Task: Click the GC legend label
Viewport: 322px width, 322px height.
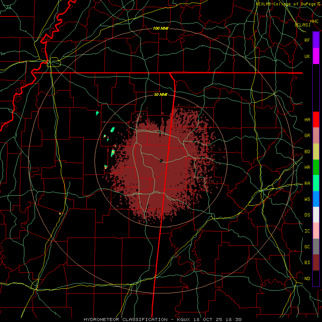Action: click(x=307, y=247)
